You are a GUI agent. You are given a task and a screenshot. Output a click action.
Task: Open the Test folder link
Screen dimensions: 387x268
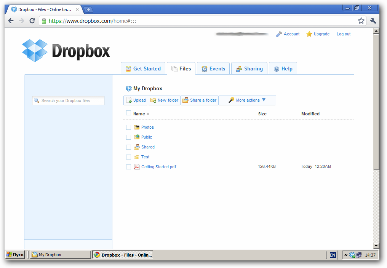pos(146,157)
